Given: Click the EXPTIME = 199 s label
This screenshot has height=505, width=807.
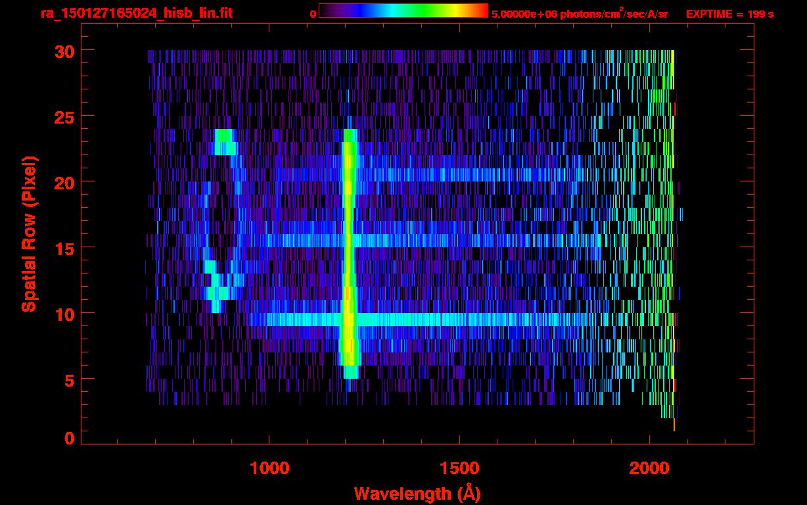Looking at the screenshot, I should point(729,14).
